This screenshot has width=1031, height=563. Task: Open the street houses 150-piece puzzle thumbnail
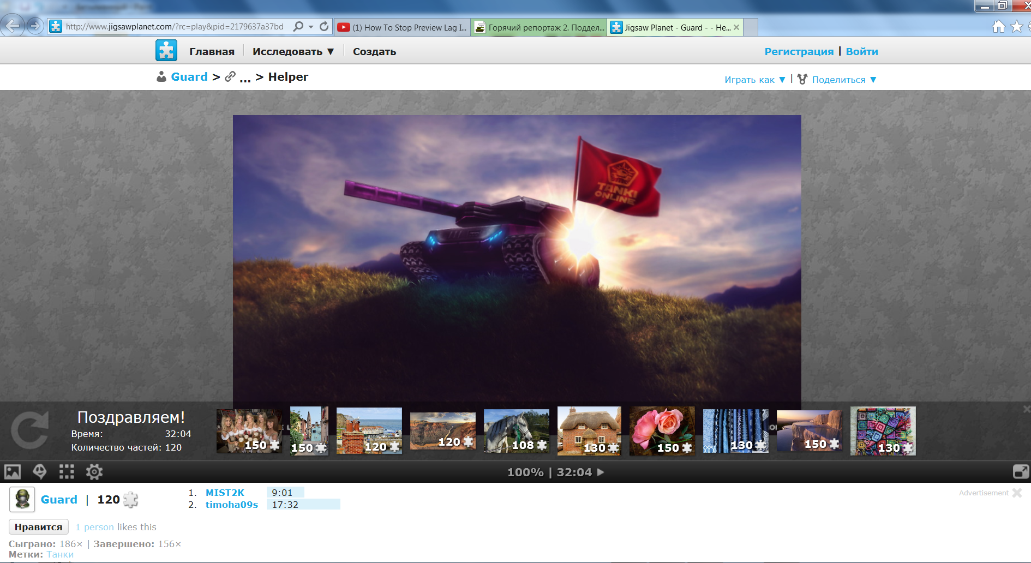pyautogui.click(x=309, y=431)
